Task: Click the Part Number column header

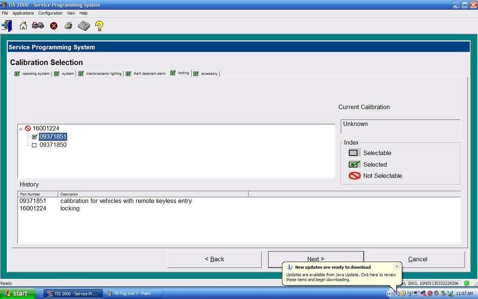Action: [x=38, y=194]
